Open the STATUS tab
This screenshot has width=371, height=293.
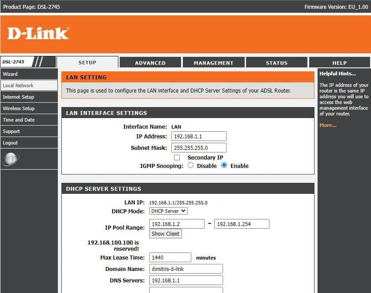(x=276, y=62)
